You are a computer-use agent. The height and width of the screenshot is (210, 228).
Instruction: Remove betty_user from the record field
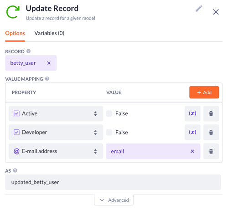pos(49,63)
